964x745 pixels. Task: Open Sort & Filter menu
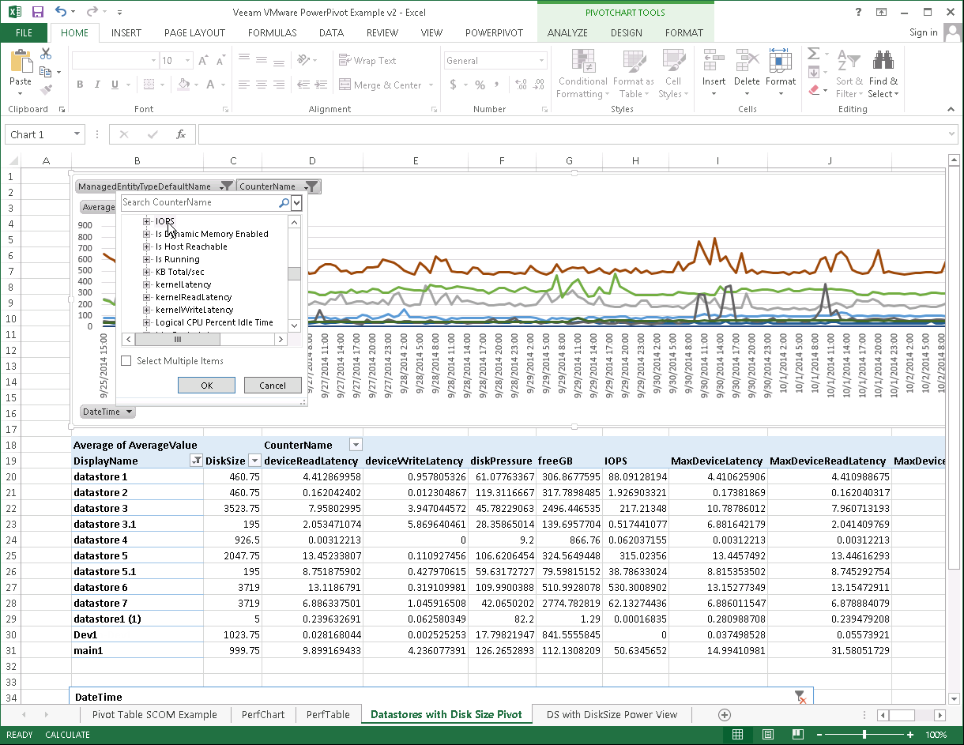tap(849, 74)
